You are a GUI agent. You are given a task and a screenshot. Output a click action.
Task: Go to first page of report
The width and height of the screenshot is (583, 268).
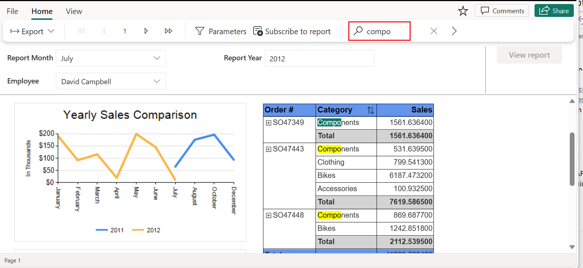tap(81, 31)
